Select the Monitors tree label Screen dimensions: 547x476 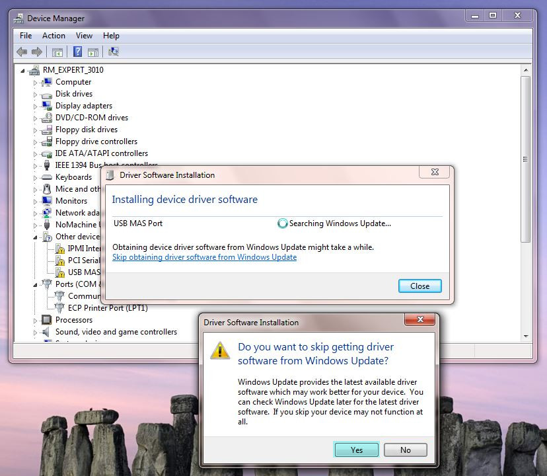point(71,201)
